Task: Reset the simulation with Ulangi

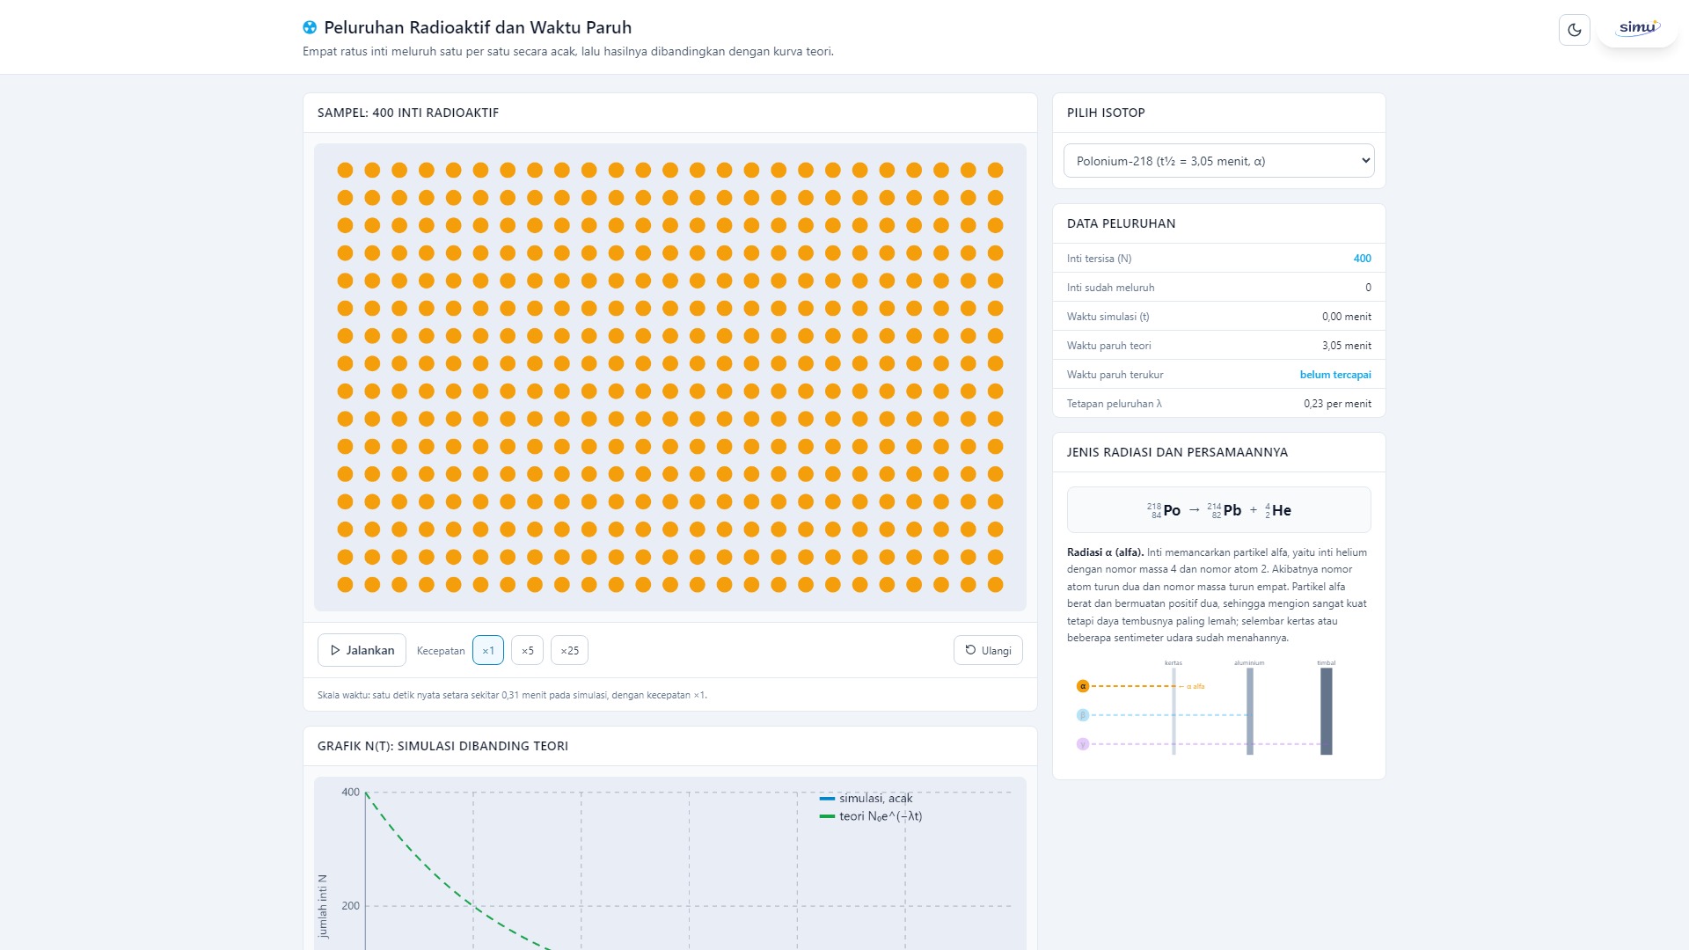Action: coord(988,650)
